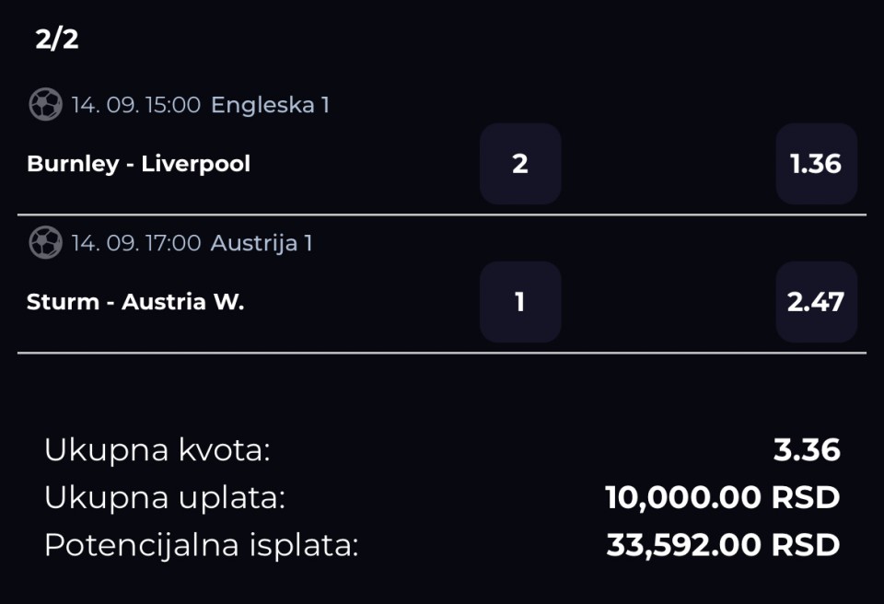
Task: Open the Austrija 1 league label
Action: click(262, 243)
